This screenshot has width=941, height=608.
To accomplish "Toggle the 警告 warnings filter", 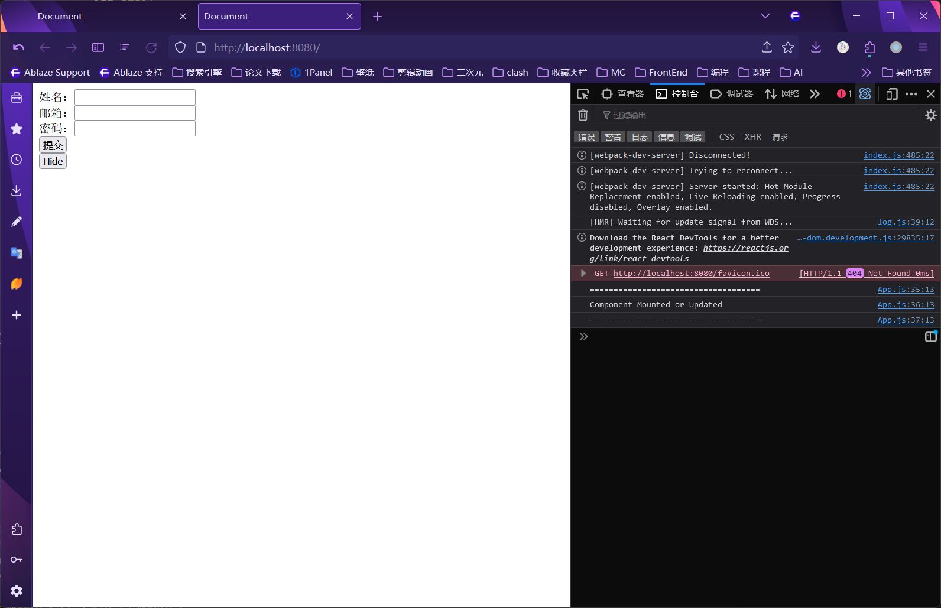I will 613,137.
